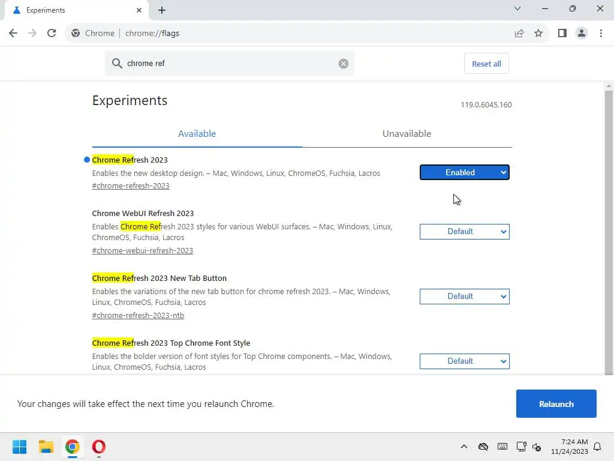Click Chrome Refresh 2023 New Tab Button title
Viewport: 614px width, 461px height.
pyautogui.click(x=159, y=278)
